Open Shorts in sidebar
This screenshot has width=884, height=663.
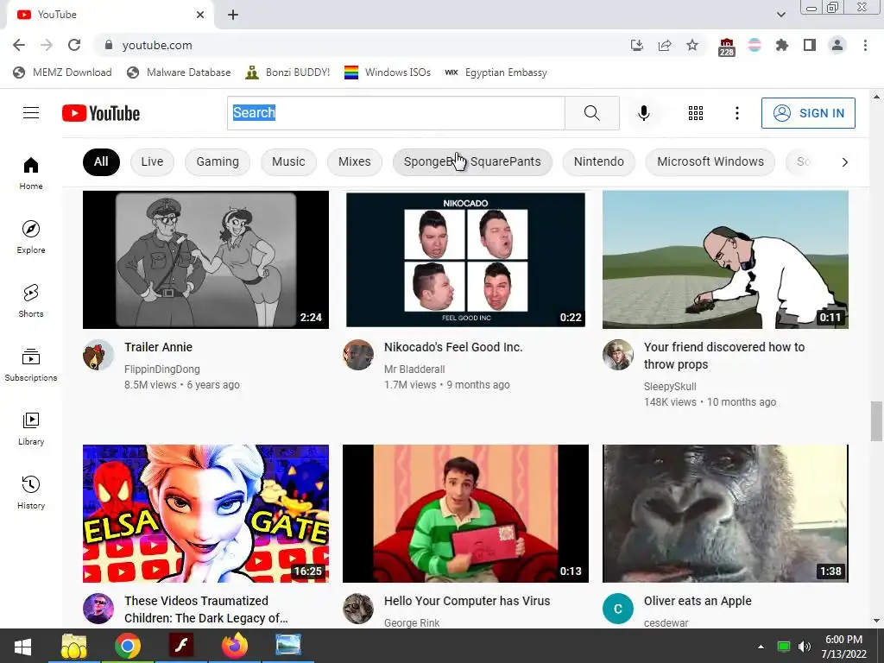tap(31, 300)
